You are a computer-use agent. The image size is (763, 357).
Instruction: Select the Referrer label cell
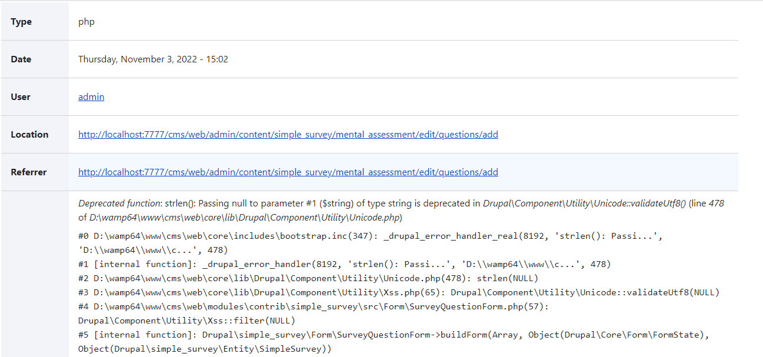[35, 172]
